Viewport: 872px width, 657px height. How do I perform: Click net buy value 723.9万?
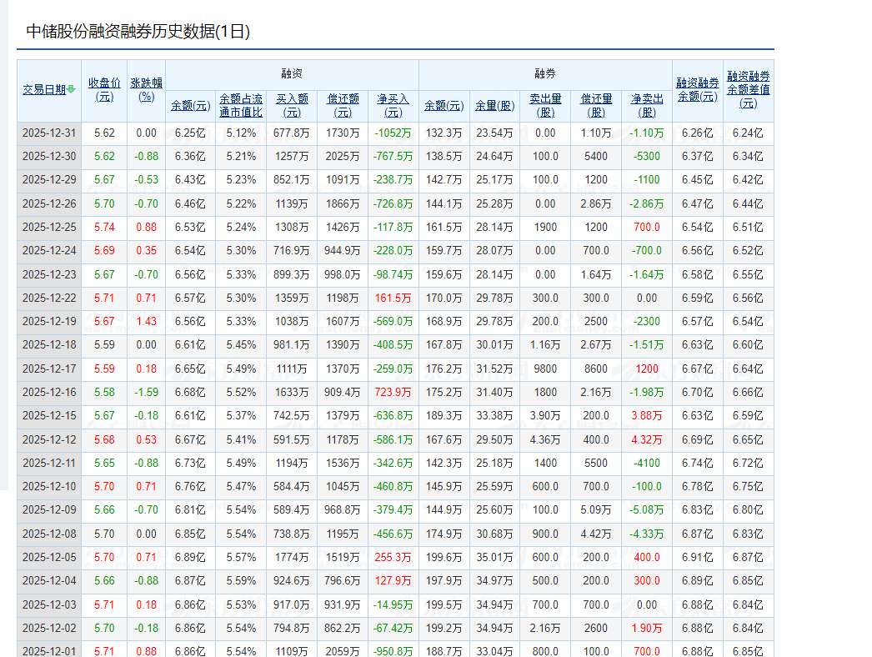tap(393, 392)
